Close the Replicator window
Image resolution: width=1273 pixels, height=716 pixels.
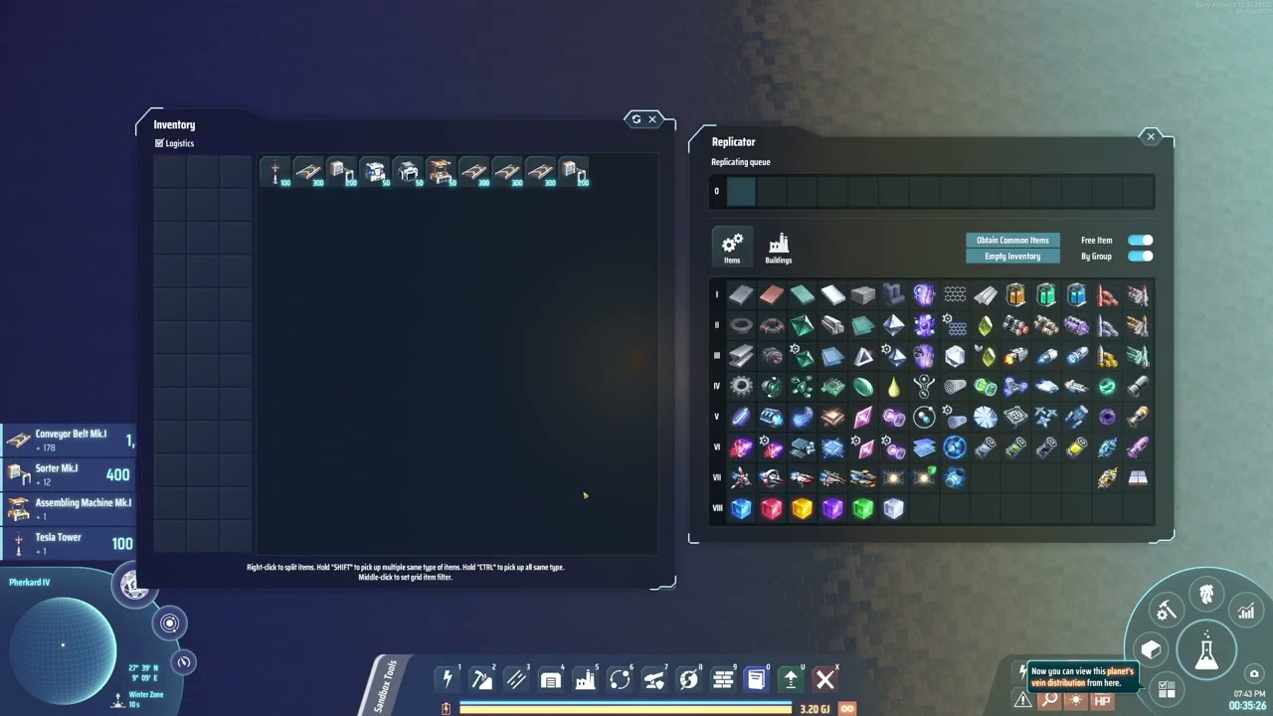tap(1151, 136)
